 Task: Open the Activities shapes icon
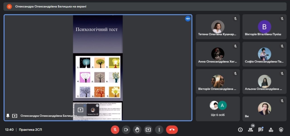pos(271,130)
